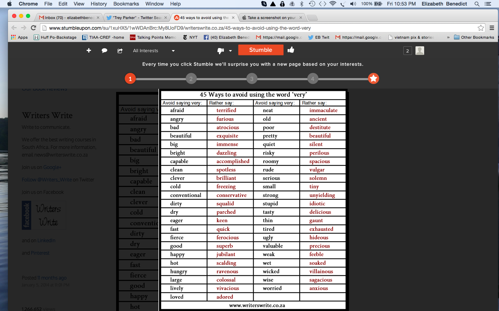499x311 pixels.
Task: Open vietnam pix & stories bookmark
Action: [x=411, y=37]
